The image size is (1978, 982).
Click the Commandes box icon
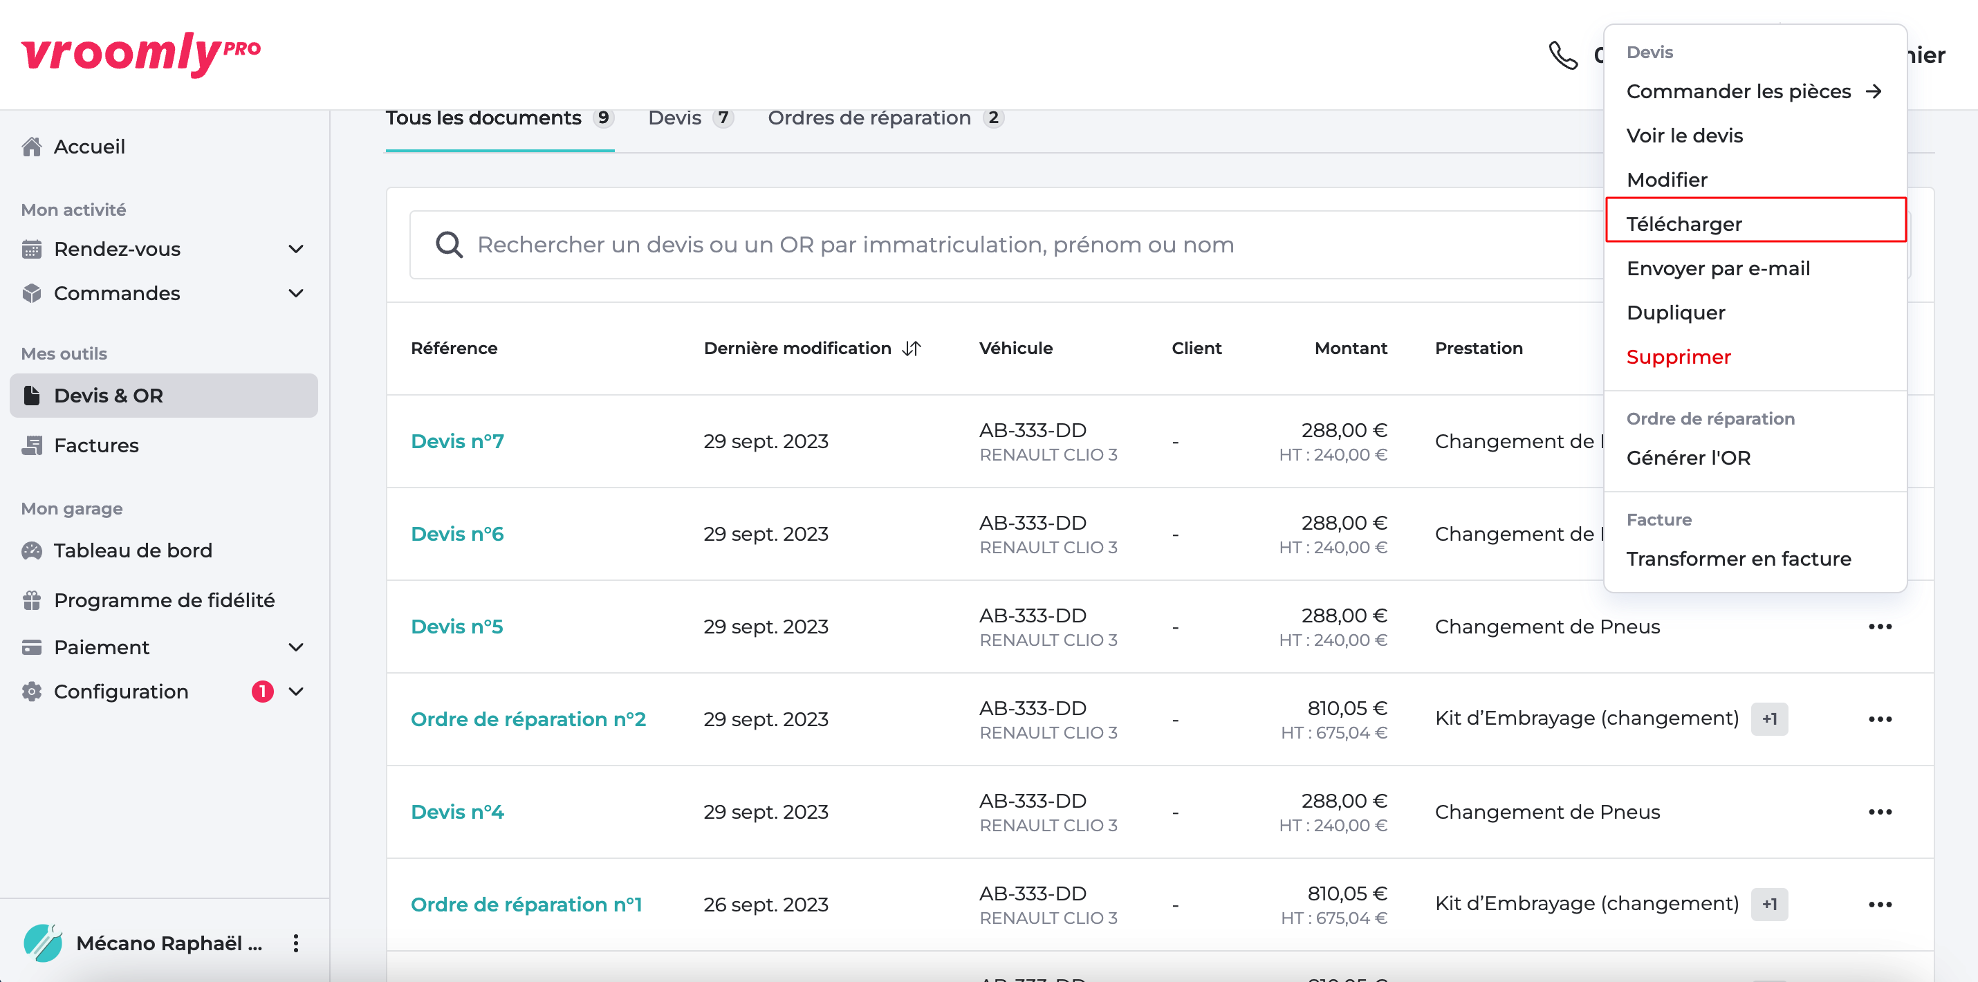coord(32,293)
